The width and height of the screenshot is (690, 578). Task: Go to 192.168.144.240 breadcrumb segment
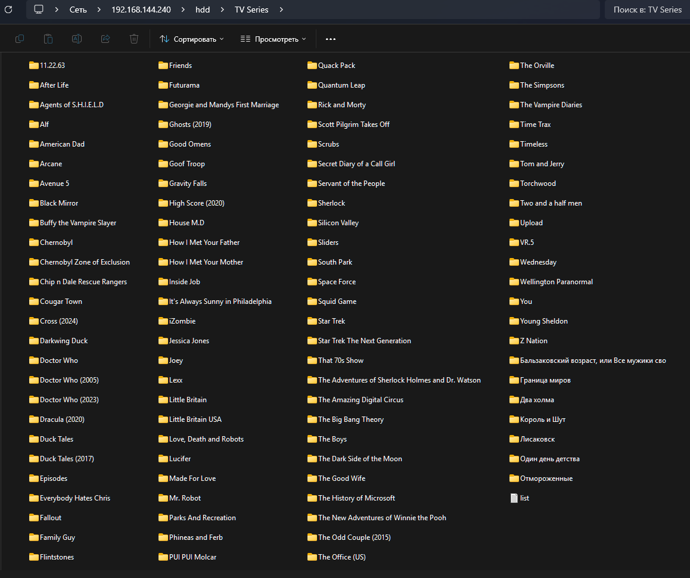tap(141, 10)
